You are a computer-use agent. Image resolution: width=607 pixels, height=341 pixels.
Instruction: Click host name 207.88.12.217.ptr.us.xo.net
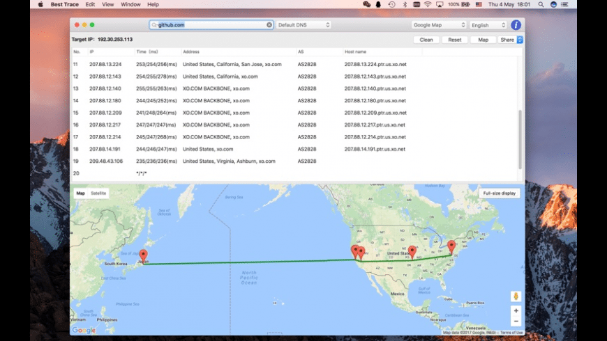tap(375, 125)
